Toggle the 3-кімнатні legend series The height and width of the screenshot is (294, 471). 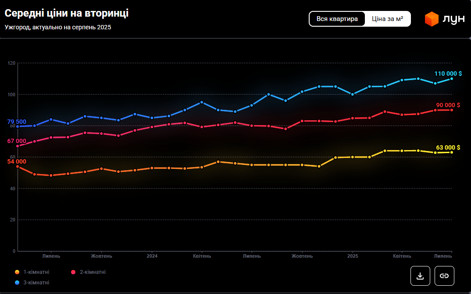click(36, 283)
